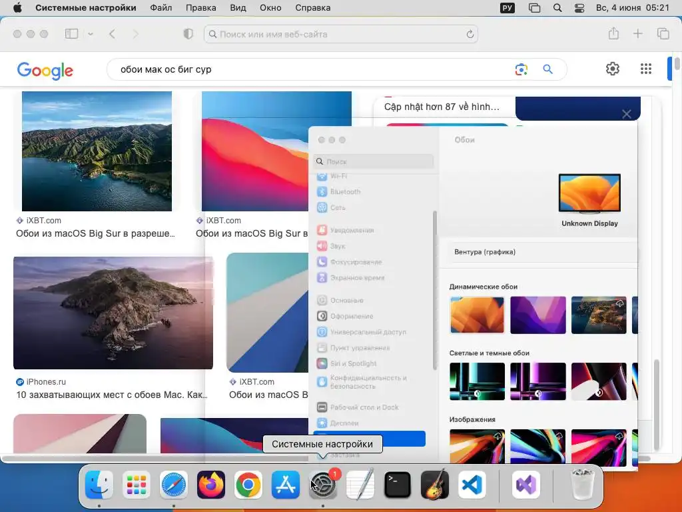This screenshot has width=682, height=512.
Task: Open the Файл menu
Action: (x=161, y=8)
